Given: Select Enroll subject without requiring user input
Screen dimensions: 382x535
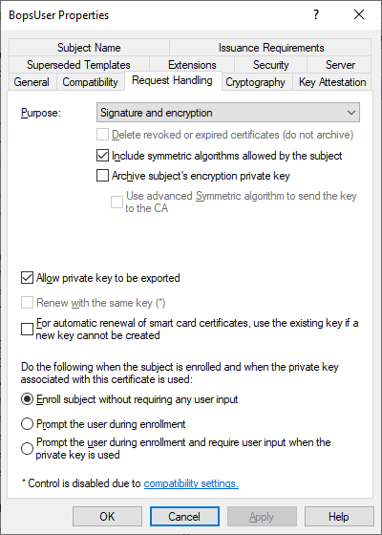Looking at the screenshot, I should (27, 399).
